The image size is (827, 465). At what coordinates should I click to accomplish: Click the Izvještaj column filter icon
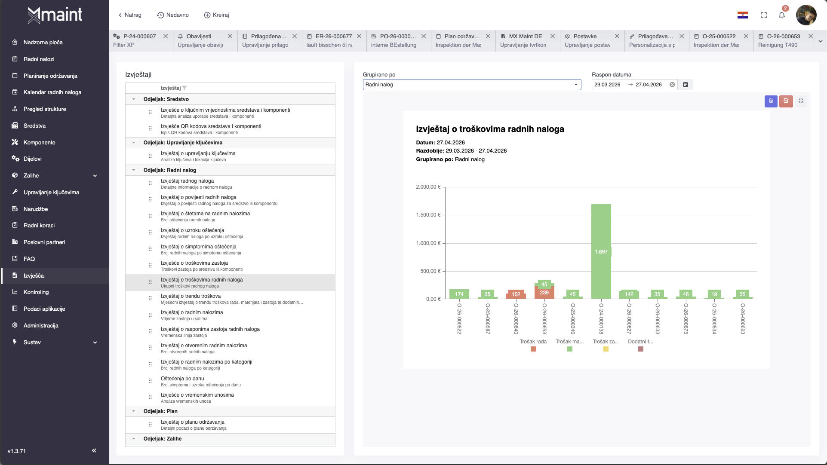(184, 88)
